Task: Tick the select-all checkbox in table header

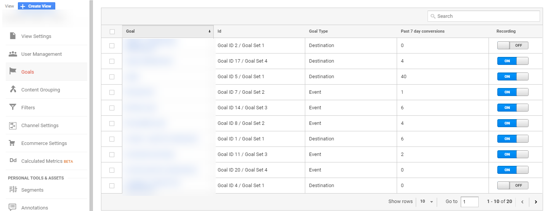Action: (112, 31)
